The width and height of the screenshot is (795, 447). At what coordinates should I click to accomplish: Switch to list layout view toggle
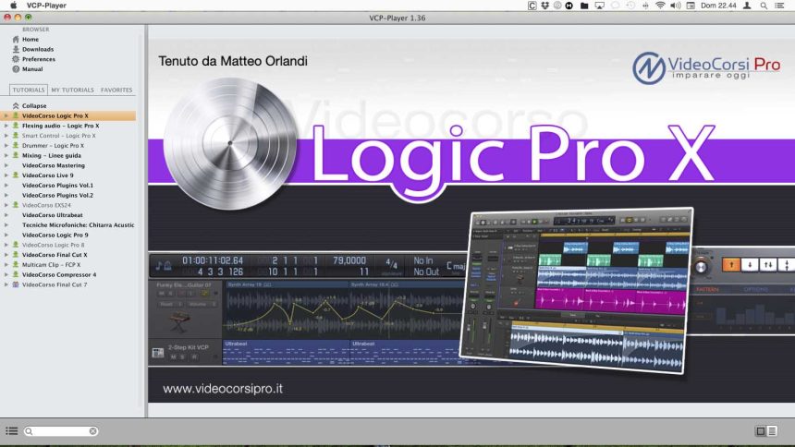click(x=772, y=431)
